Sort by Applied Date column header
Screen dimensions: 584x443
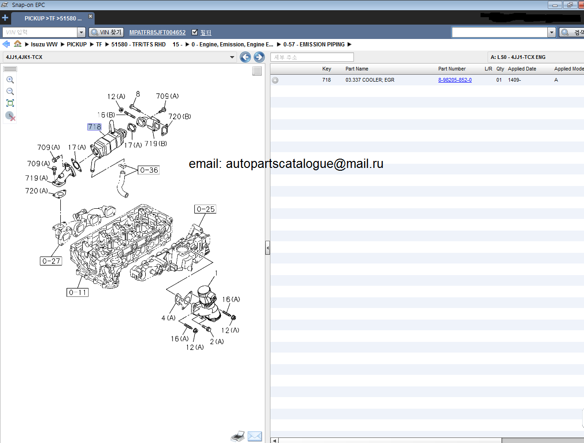tap(522, 69)
